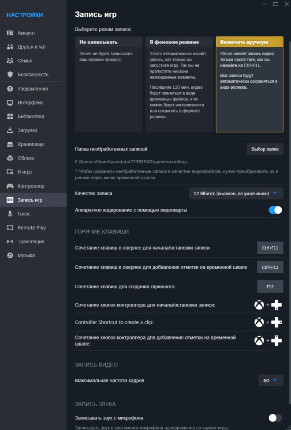291x430 pixels.
Task: Click the Папка необработанных записей label
Action: 111,149
